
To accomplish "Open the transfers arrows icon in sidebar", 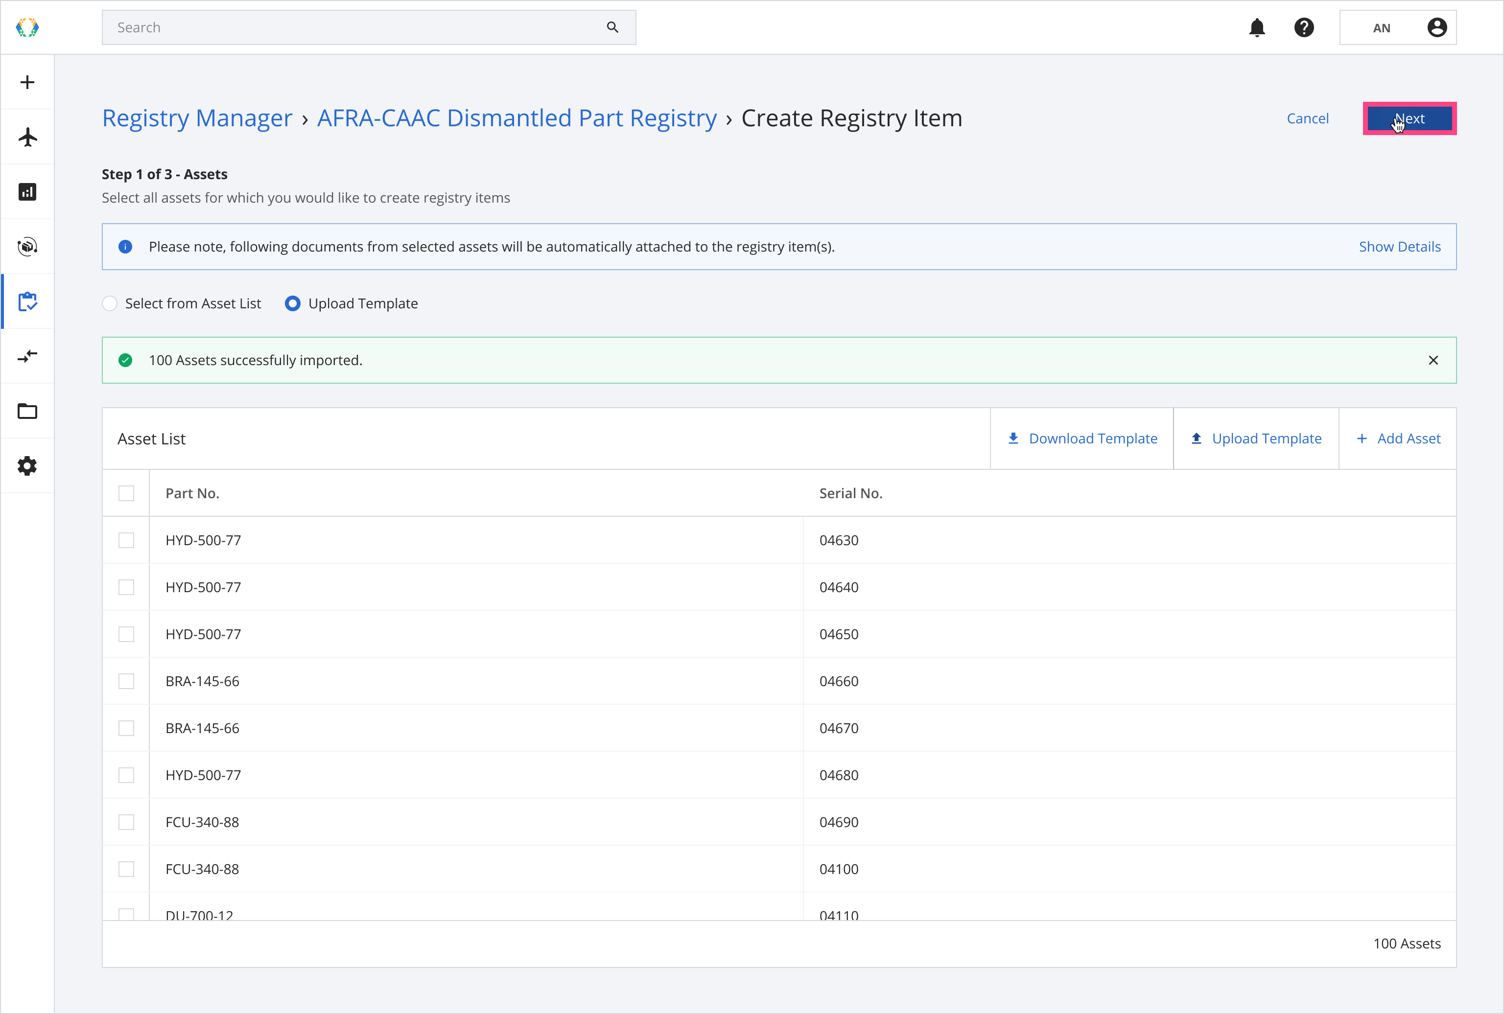I will tap(27, 356).
